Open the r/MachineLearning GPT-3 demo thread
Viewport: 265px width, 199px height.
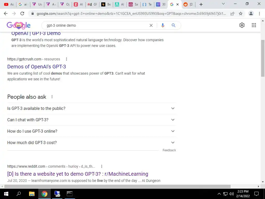[78, 174]
